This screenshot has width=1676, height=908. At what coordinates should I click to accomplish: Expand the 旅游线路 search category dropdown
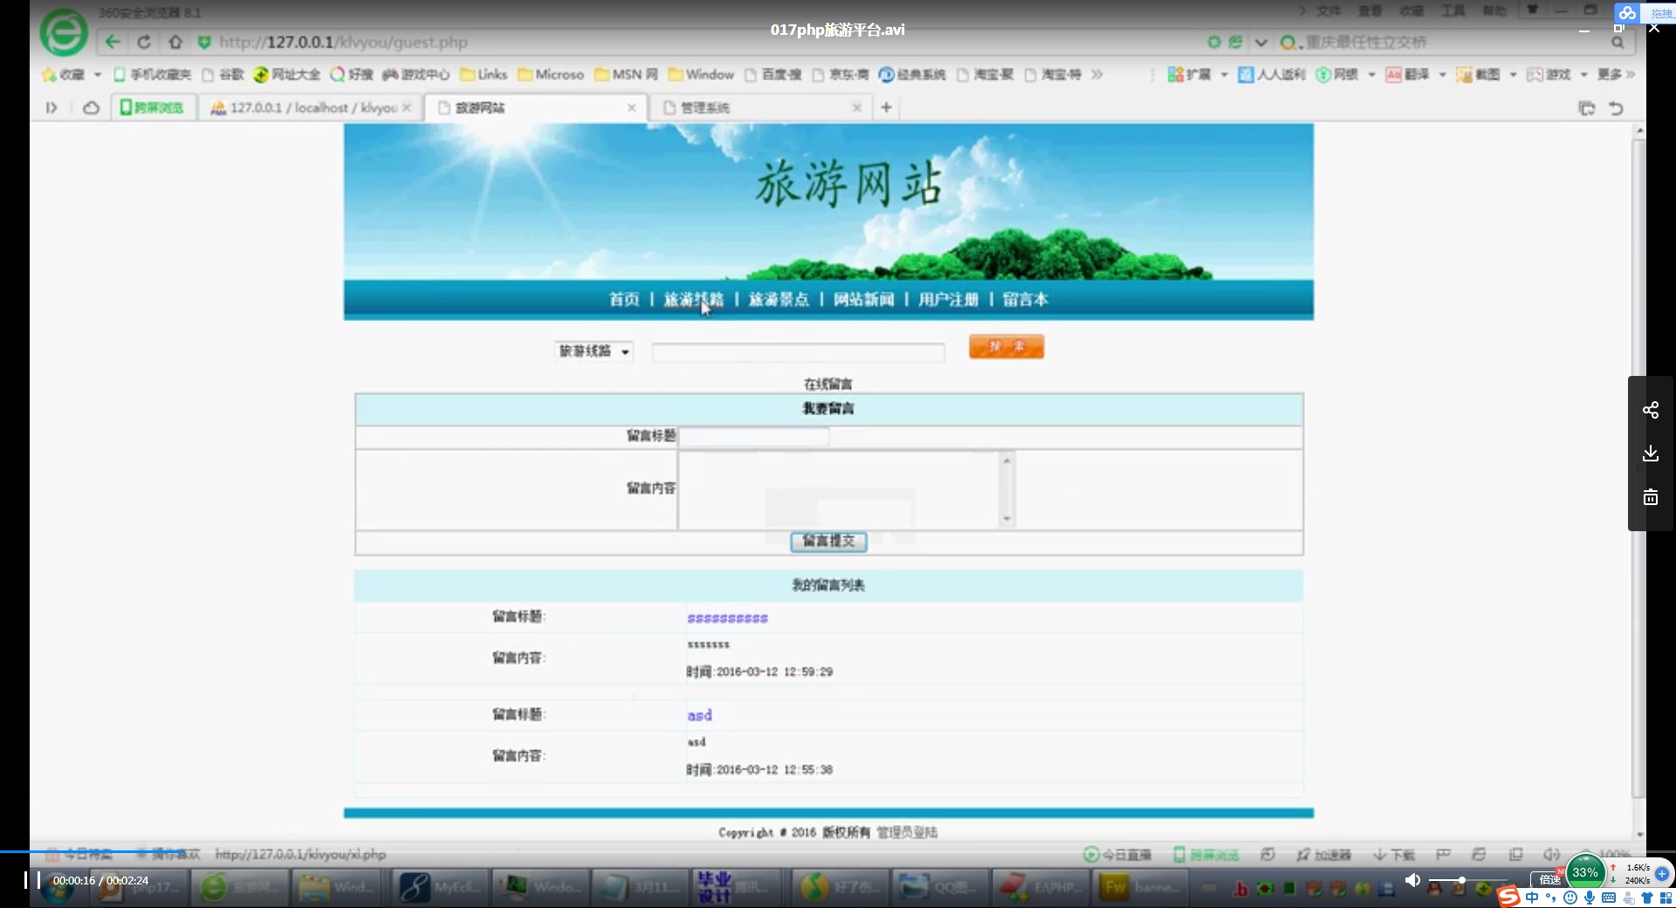(x=594, y=352)
